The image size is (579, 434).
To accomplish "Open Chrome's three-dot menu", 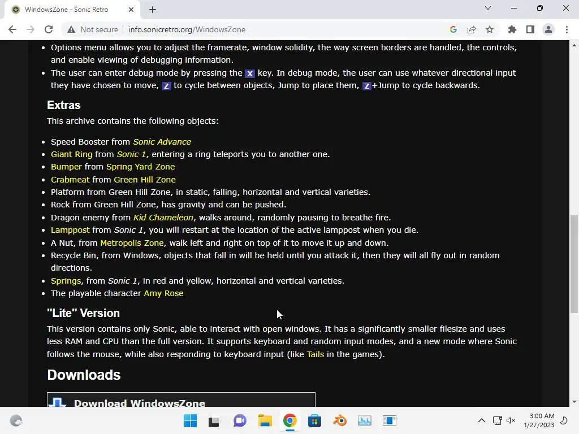I will tap(567, 29).
